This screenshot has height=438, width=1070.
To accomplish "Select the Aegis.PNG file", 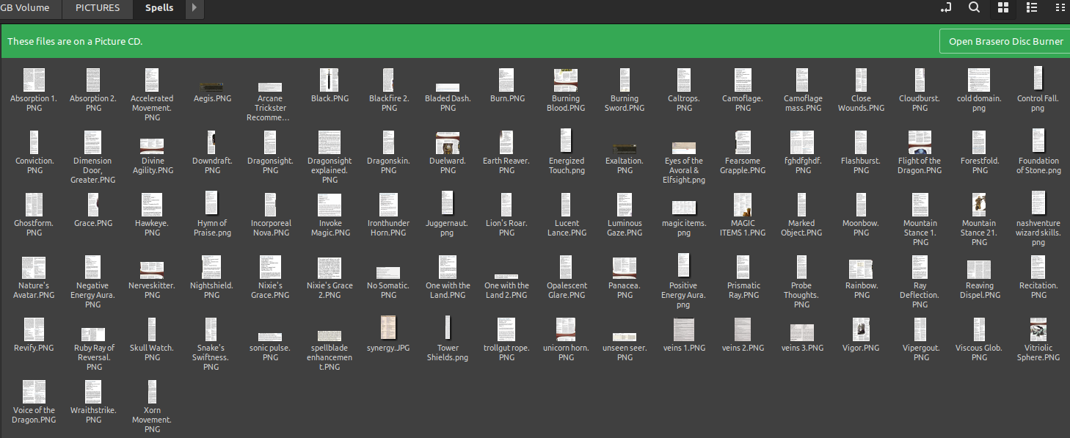I will [x=212, y=92].
